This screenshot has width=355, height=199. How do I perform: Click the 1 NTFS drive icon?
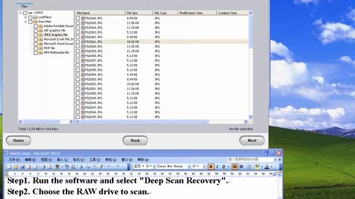coord(30,13)
